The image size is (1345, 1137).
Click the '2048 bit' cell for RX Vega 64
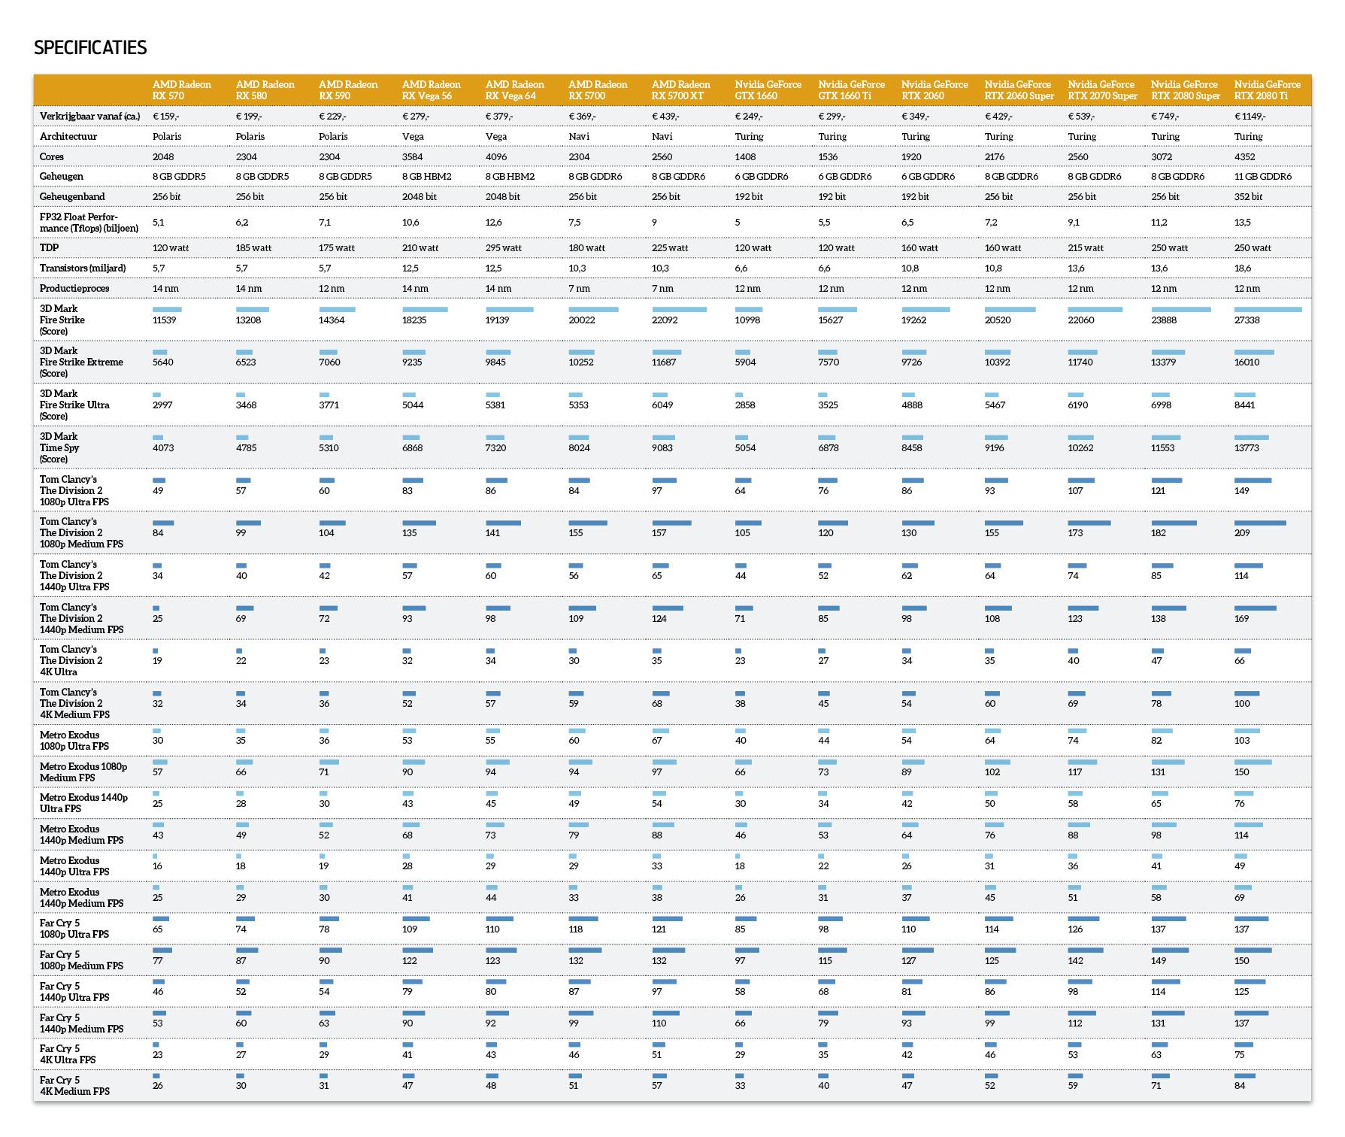[503, 197]
